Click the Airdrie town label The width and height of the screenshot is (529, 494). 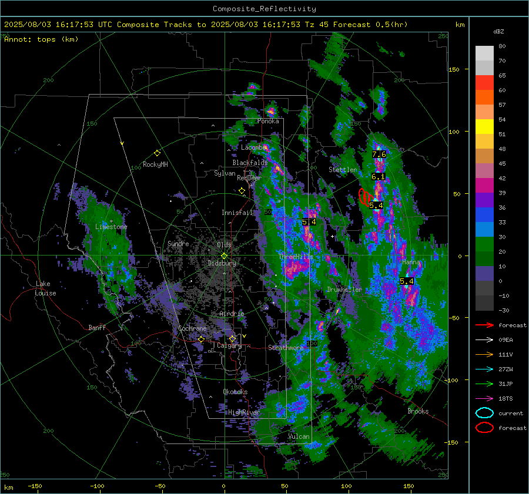pos(232,314)
